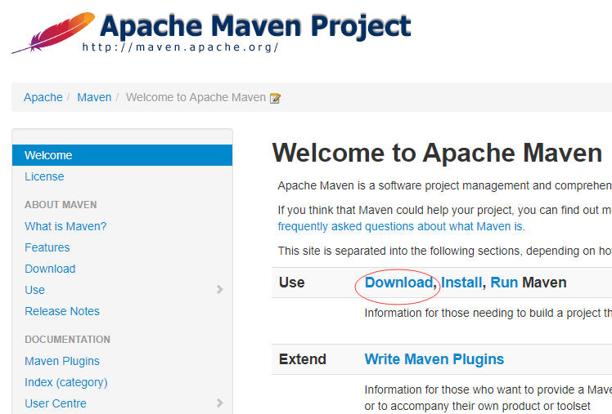The height and width of the screenshot is (414, 612).
Task: Click the DOCUMENTATION section header
Action: click(67, 340)
